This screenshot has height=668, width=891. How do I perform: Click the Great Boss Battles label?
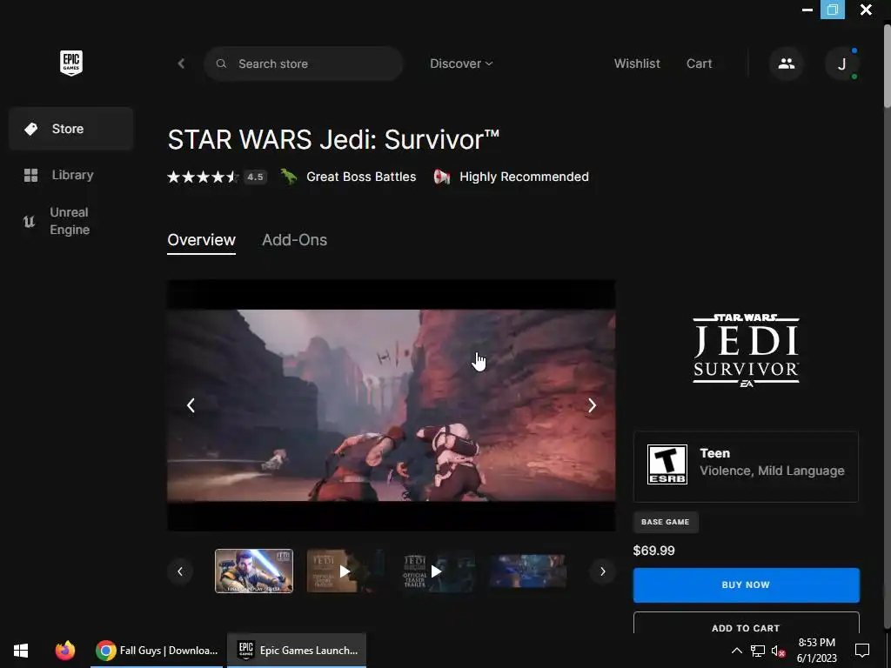361,177
